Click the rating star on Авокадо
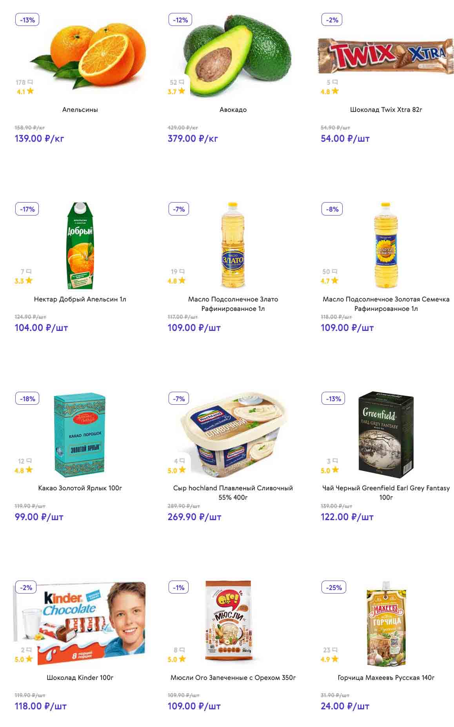Screen dimensions: 454x727 point(182,91)
